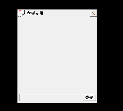The height and width of the screenshot is (111, 123).
Task: Click the 登录 button
Action: pos(89,98)
